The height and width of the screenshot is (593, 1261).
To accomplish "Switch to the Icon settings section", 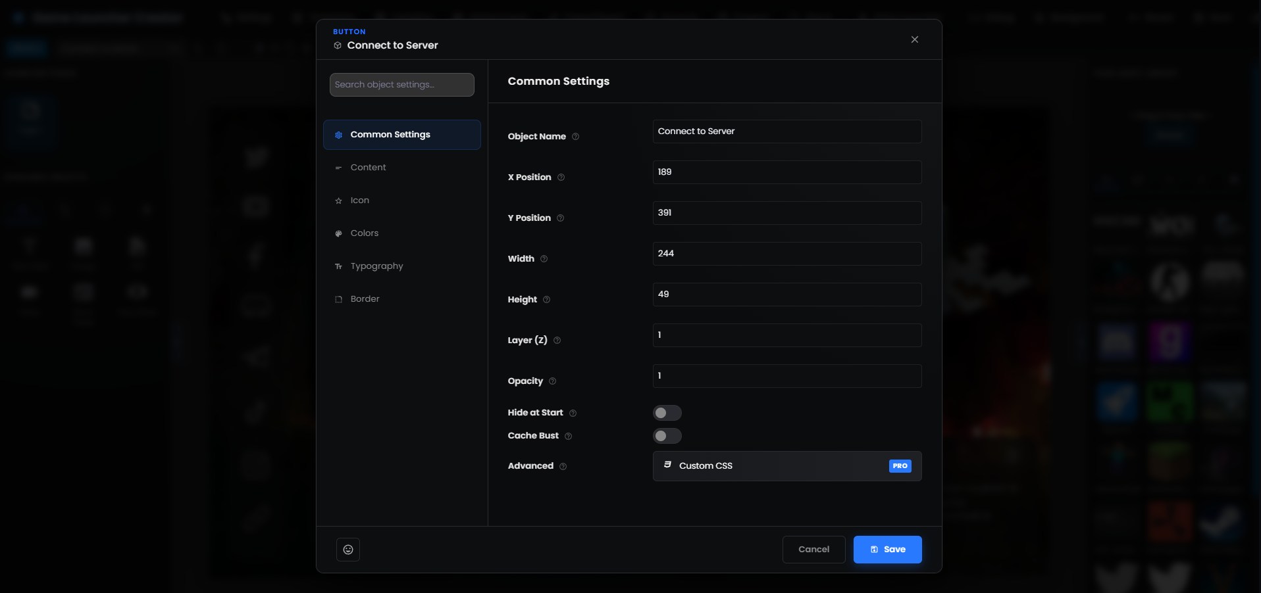I will pos(359,201).
